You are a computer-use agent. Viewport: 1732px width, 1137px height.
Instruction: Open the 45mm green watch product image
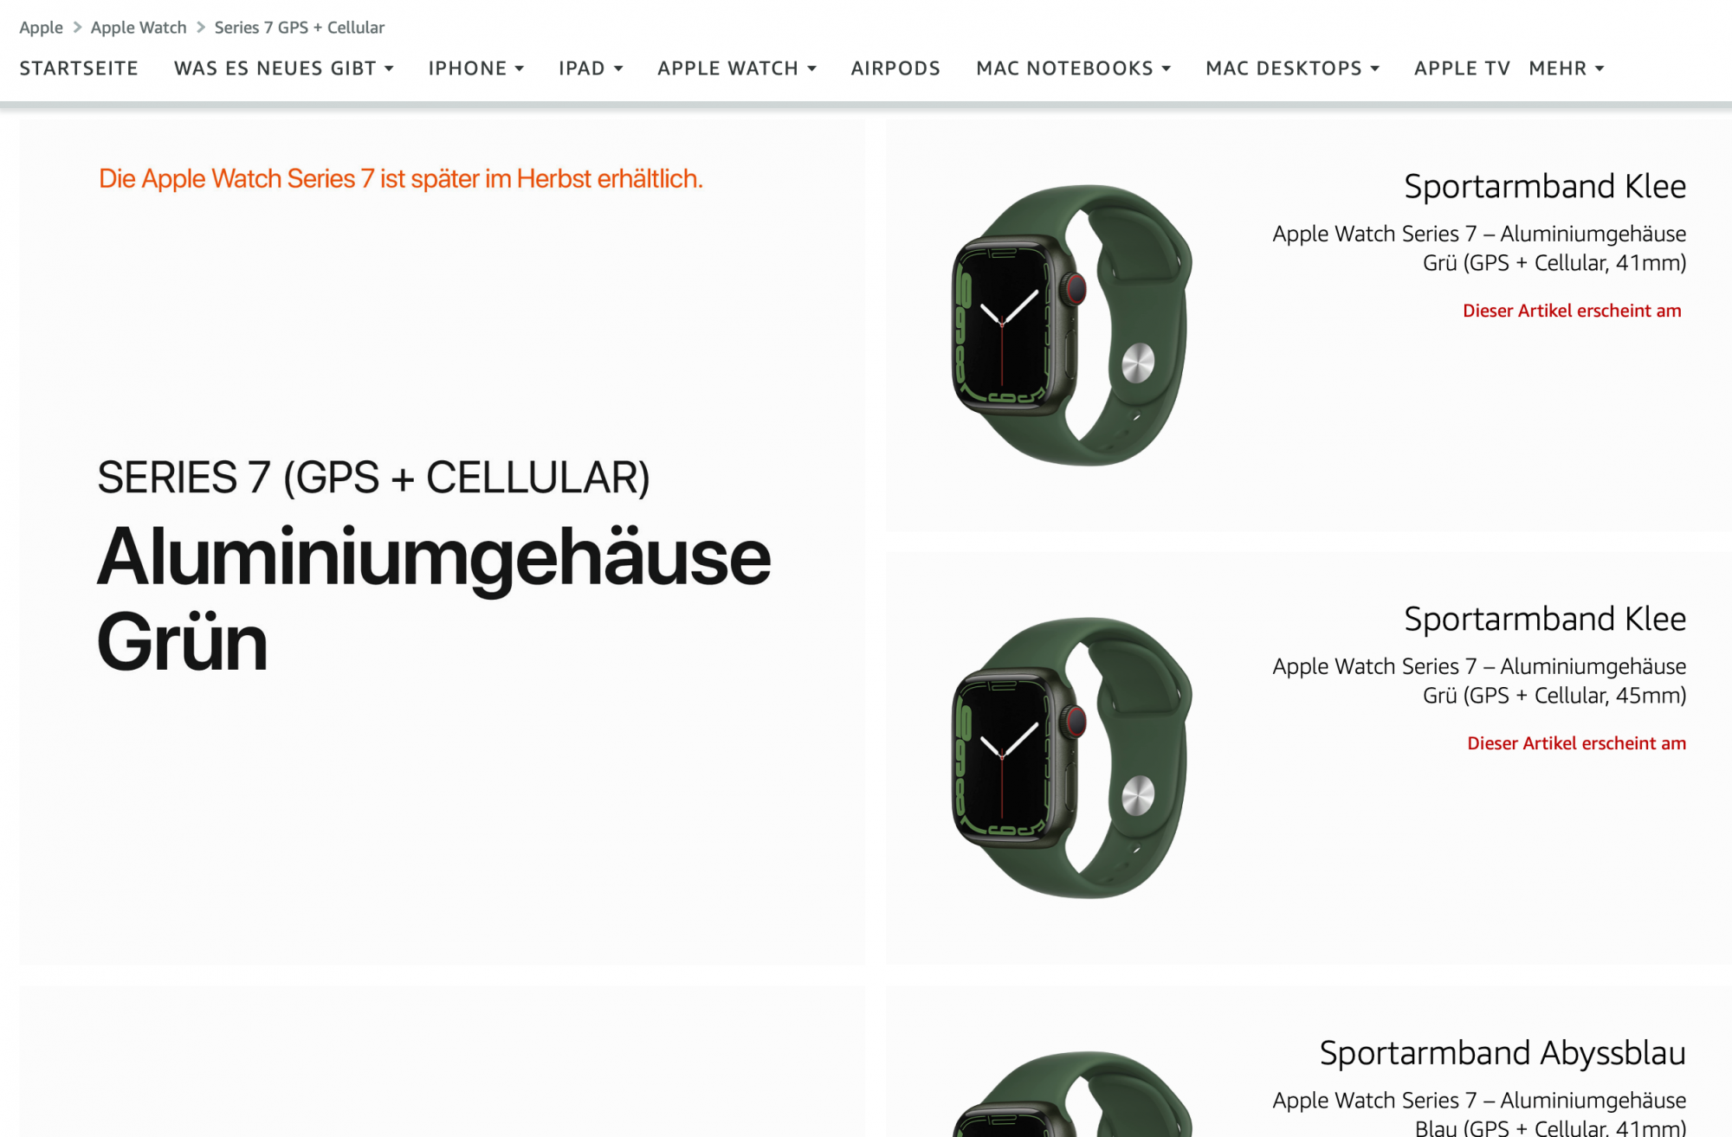coord(1072,757)
